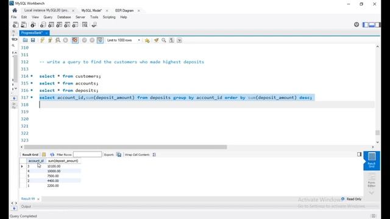Viewport: 390px width, 219px height.
Task: Click the reconnect to DBMS icon
Action: [x=94, y=24]
